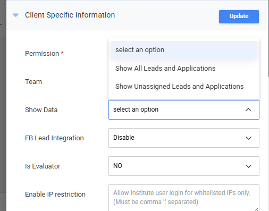The height and width of the screenshot is (211, 269).
Task: Click the Is Evaluator label
Action: pos(43,166)
